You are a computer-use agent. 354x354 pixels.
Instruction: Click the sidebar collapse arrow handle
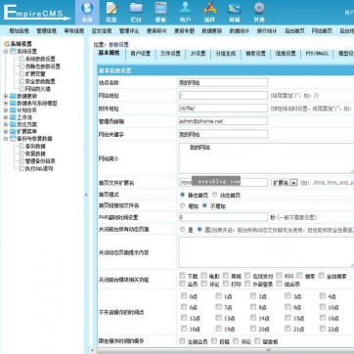click(86, 195)
